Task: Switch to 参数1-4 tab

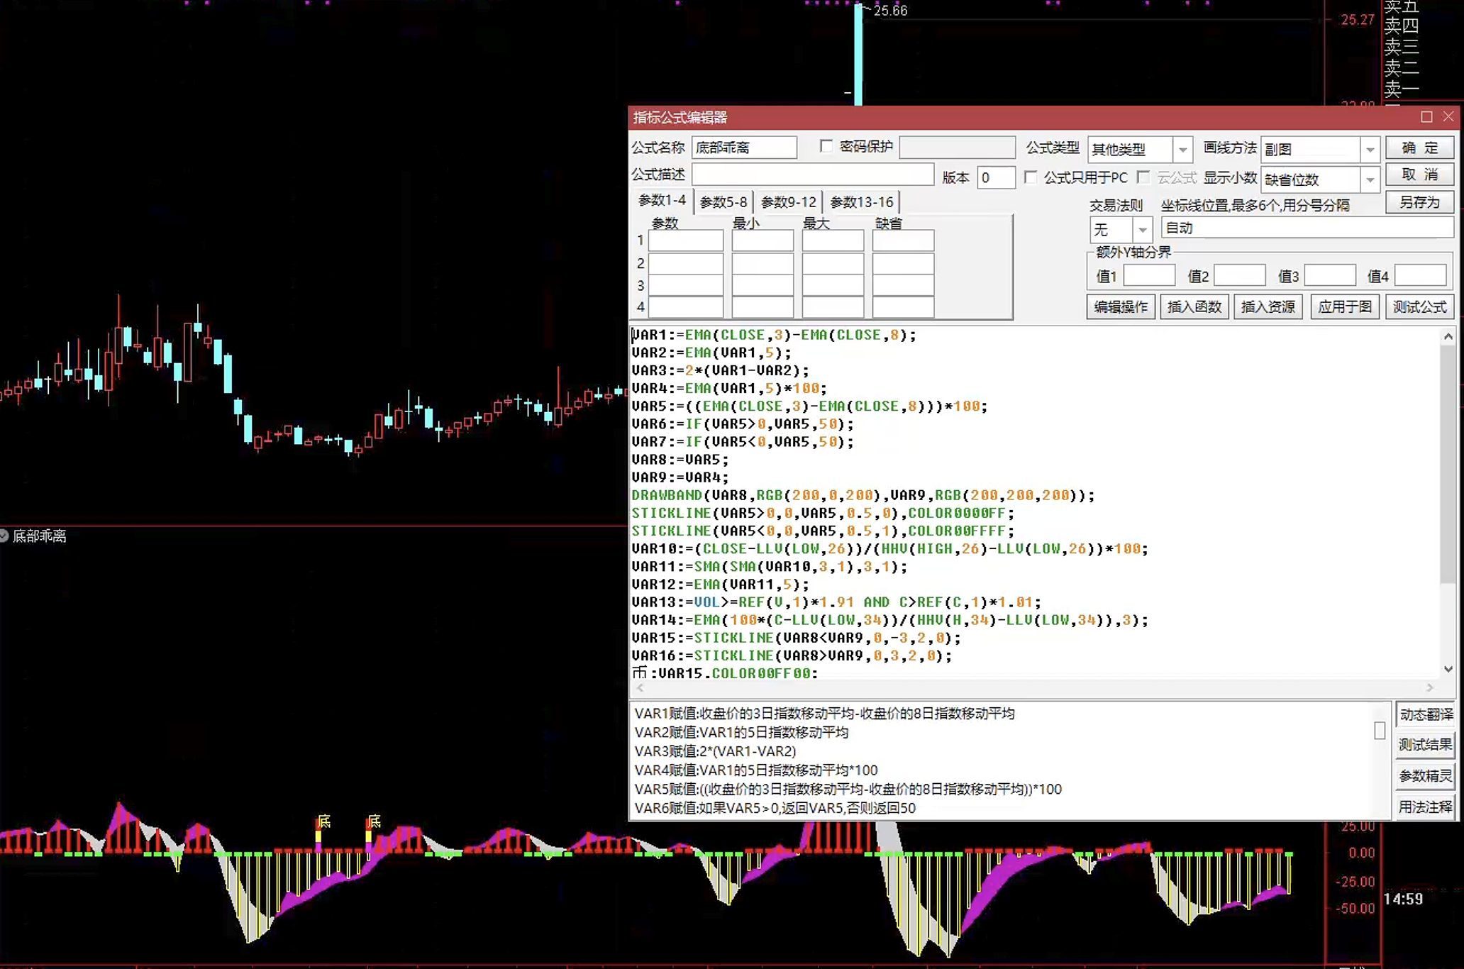Action: [x=662, y=201]
